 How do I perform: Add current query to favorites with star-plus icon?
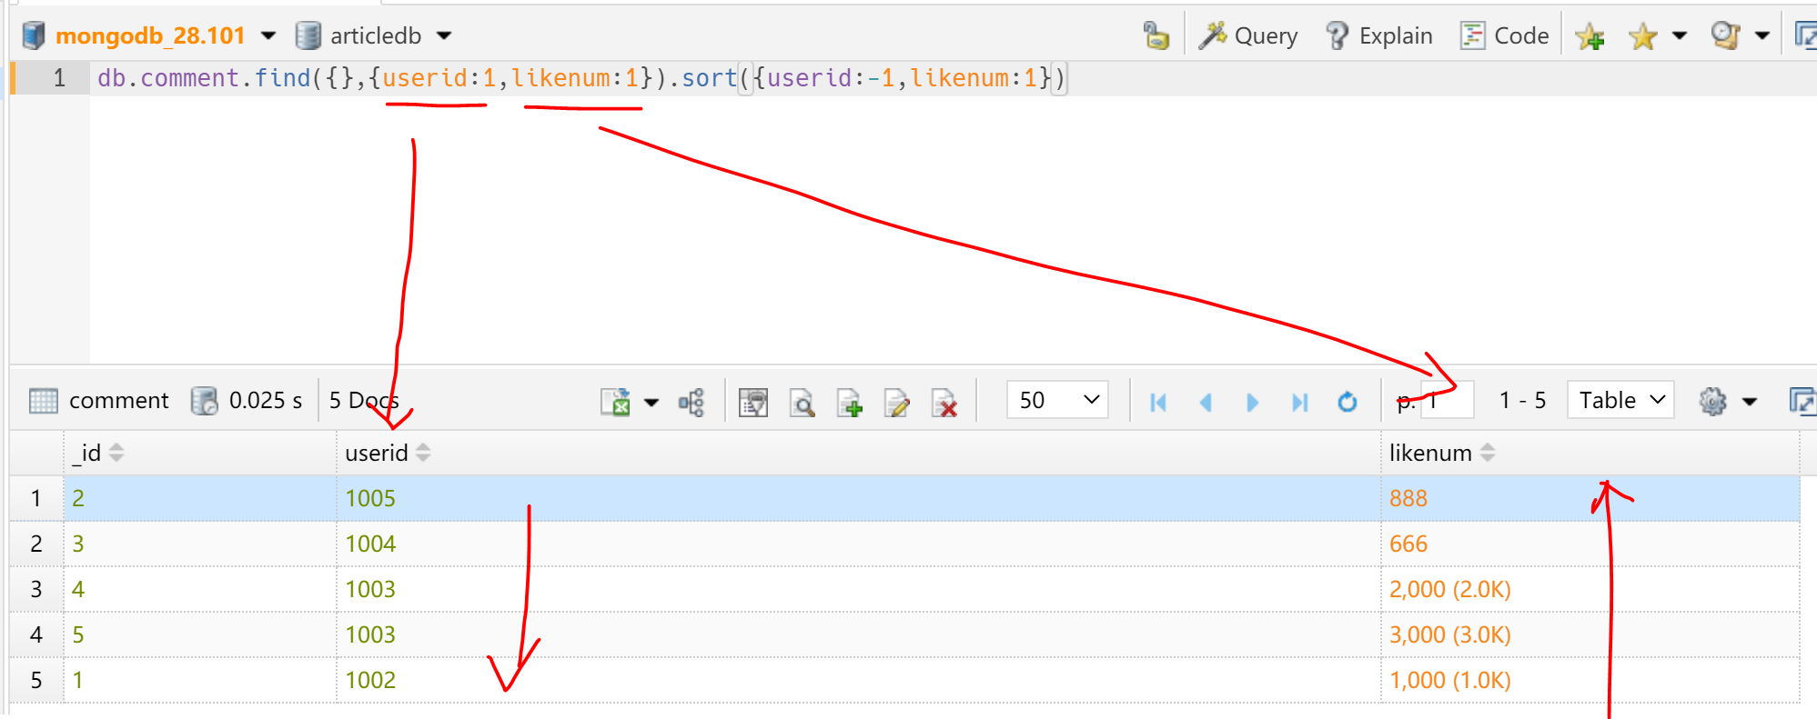click(1590, 37)
